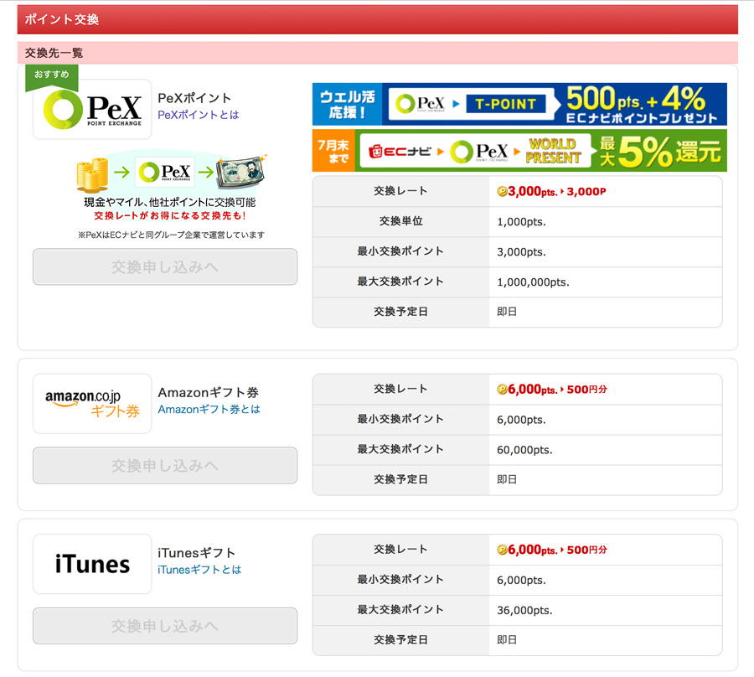This screenshot has height=677, width=754.
Task: Click the amazon.co.jp gift card logo
Action: coord(92,404)
